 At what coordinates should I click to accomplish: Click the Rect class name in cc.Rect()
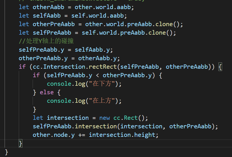[x=131, y=118]
